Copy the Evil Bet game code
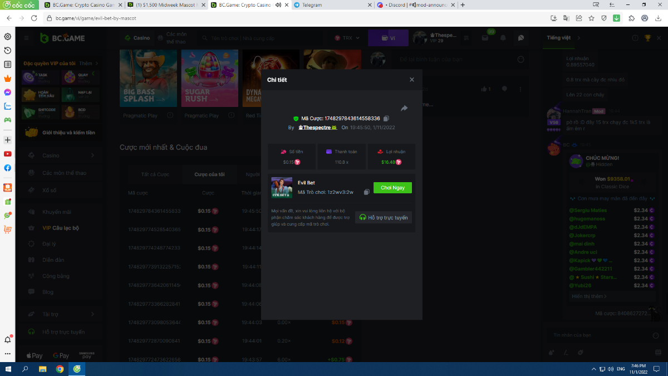This screenshot has width=668, height=376. [366, 192]
